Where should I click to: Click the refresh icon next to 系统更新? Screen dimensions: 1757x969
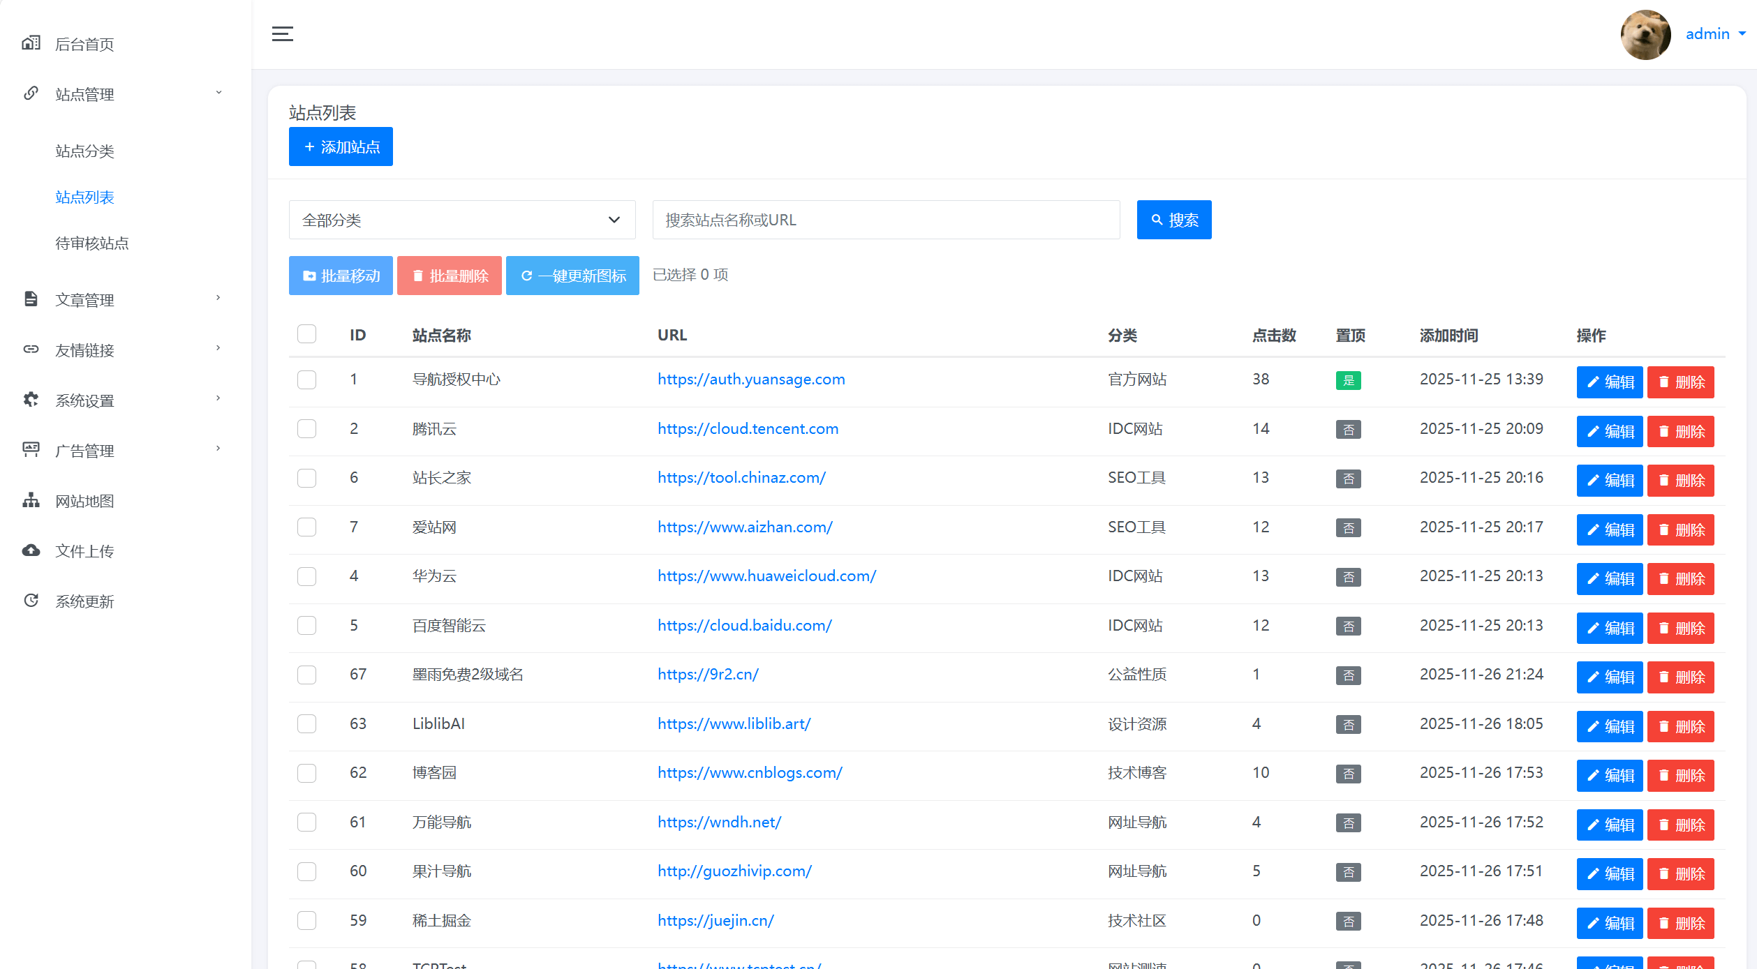coord(31,600)
